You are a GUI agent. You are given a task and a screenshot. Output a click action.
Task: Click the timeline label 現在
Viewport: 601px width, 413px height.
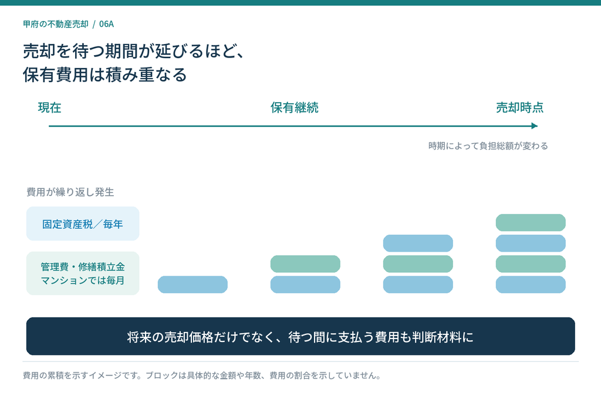49,108
